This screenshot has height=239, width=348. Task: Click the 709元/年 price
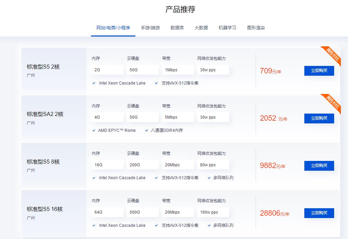pyautogui.click(x=270, y=71)
